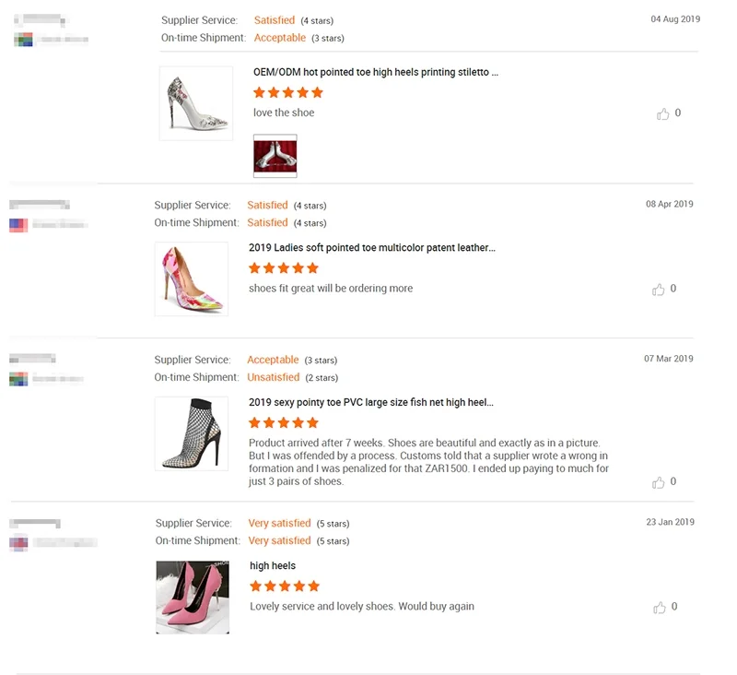This screenshot has height=675, width=737.
Task: Open the fish net high heel image
Action: 191,433
